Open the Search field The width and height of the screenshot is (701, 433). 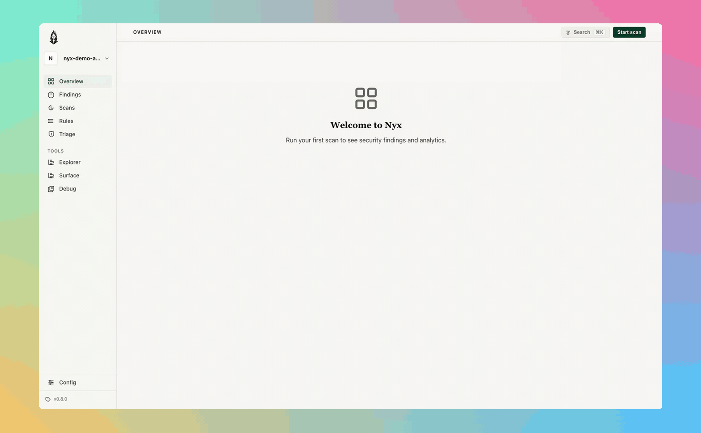(x=585, y=32)
